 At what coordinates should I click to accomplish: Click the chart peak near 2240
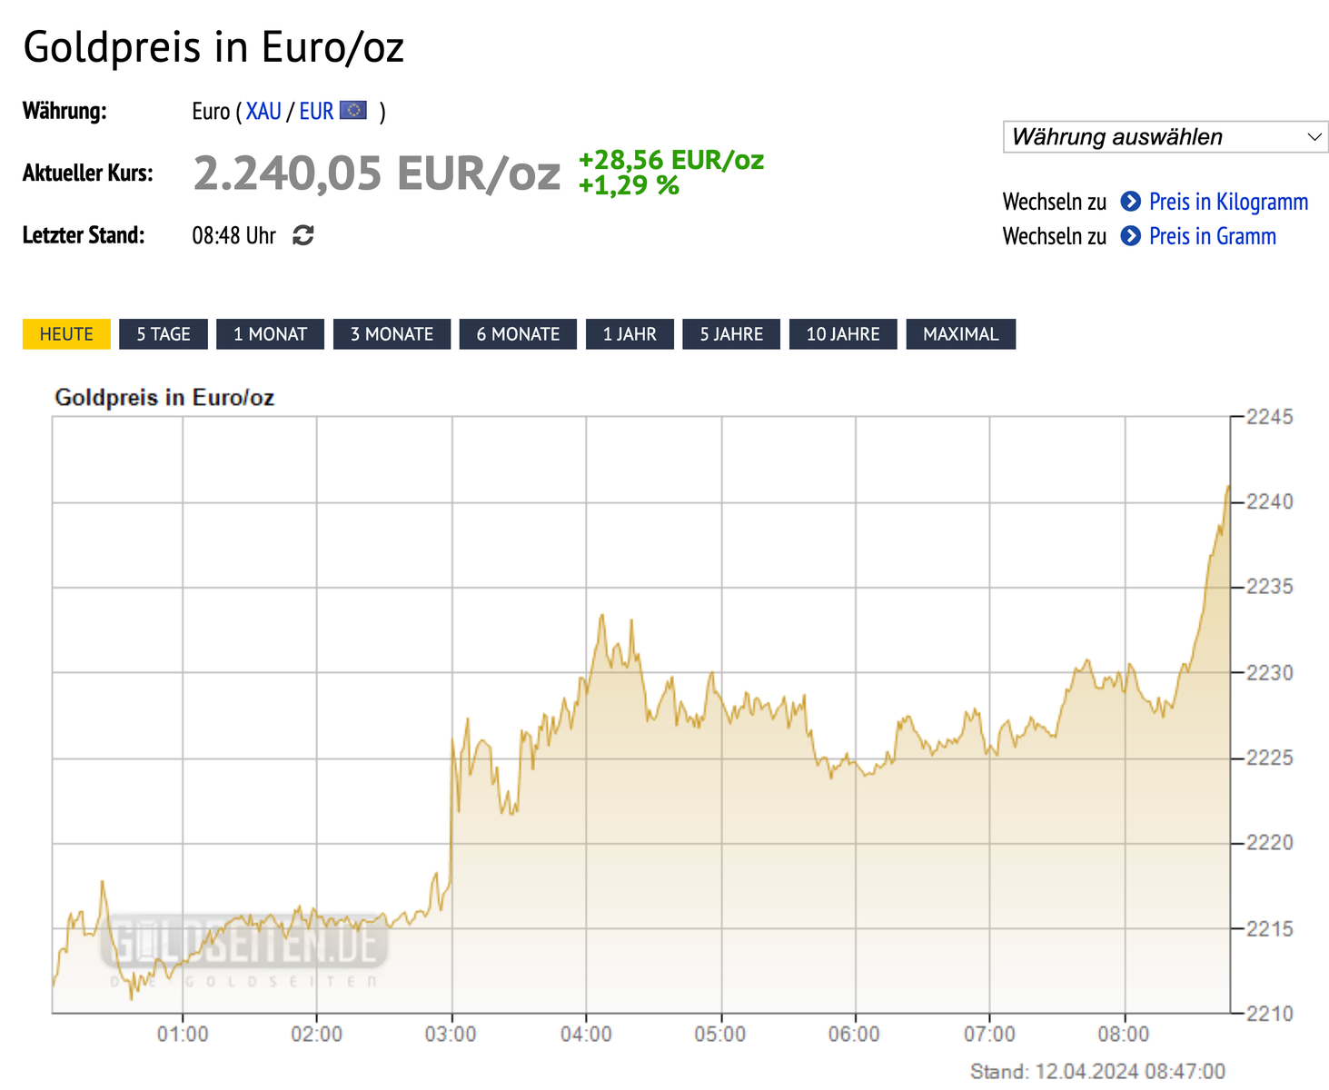[1227, 488]
